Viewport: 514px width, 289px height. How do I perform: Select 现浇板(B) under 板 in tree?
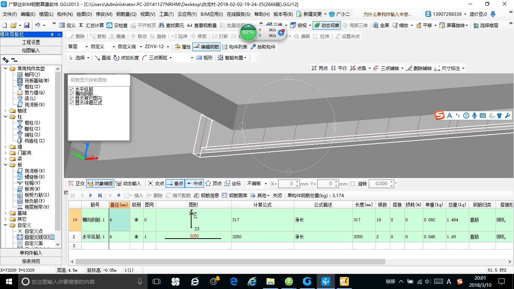31,171
